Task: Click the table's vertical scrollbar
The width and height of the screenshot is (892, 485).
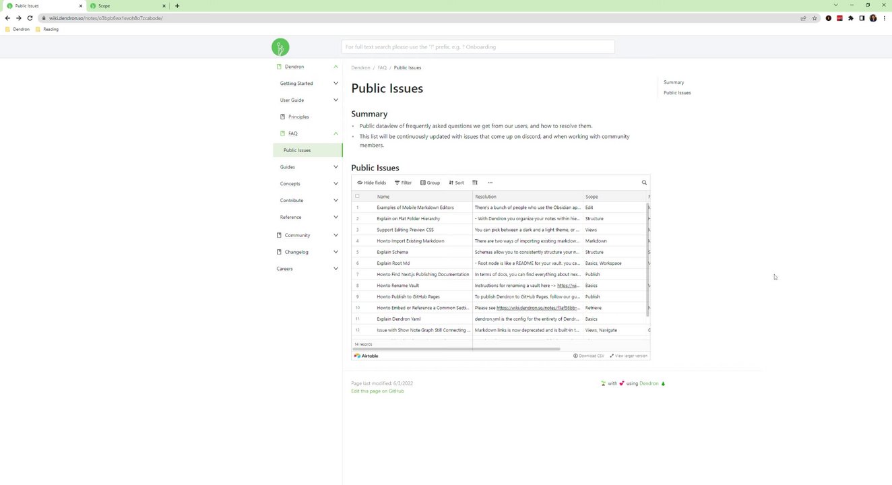Action: pos(648,259)
